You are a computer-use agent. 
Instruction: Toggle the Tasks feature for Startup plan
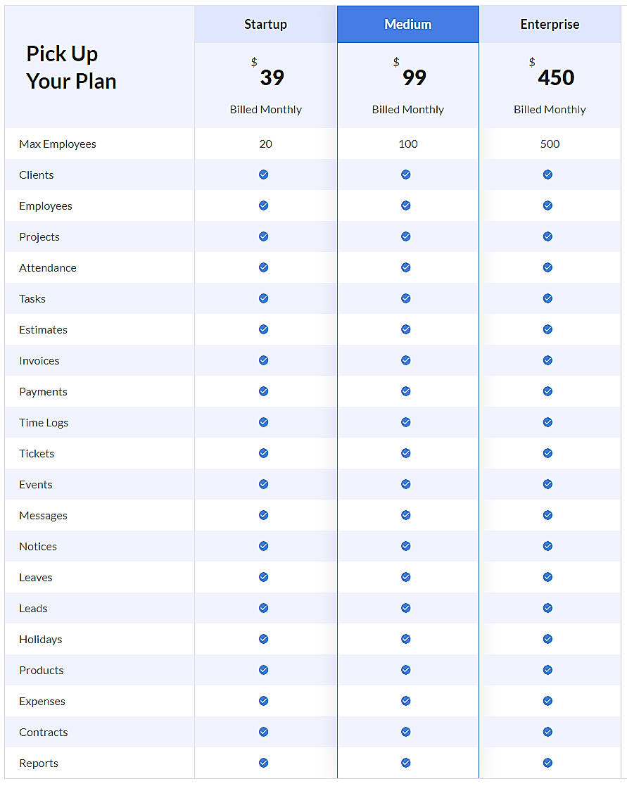(264, 298)
